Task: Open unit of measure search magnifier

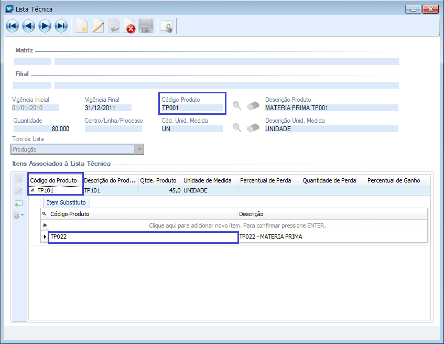Action: tap(237, 127)
